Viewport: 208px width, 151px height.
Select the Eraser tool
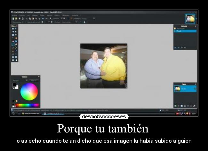pyautogui.click(x=16, y=44)
